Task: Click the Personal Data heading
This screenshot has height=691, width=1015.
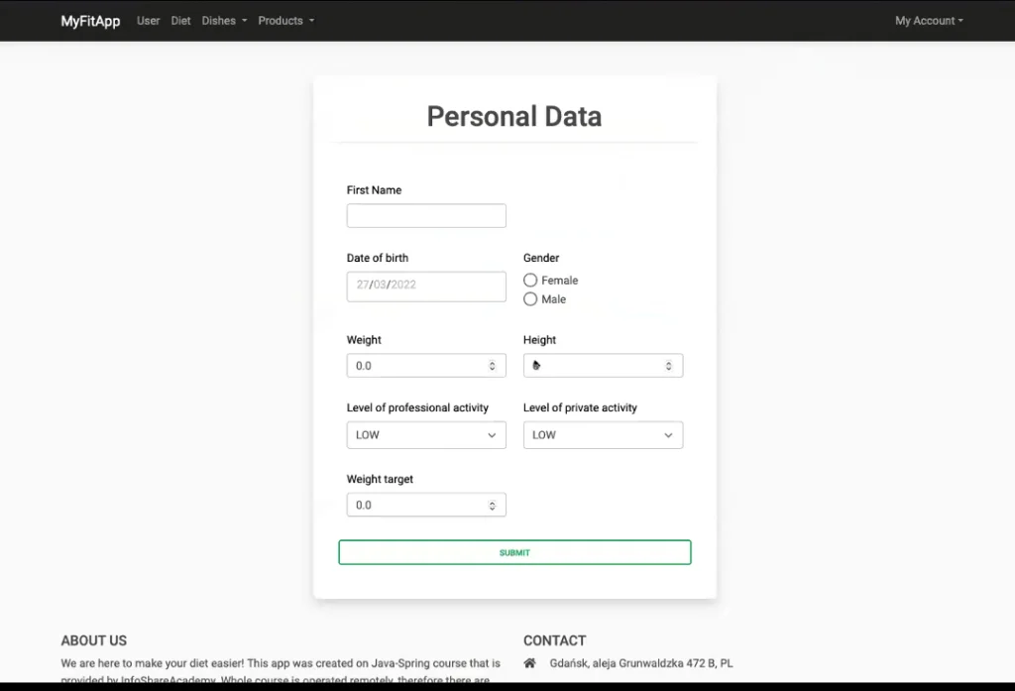Action: [514, 117]
